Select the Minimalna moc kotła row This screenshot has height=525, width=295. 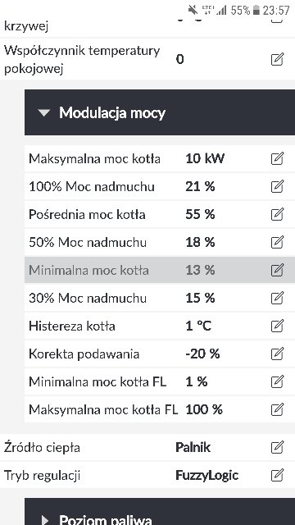tap(160, 270)
